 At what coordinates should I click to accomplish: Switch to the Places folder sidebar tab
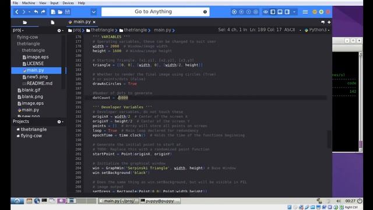click(x=24, y=22)
